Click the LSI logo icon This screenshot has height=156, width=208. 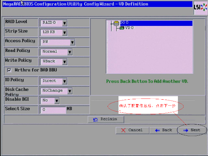[x=201, y=8]
